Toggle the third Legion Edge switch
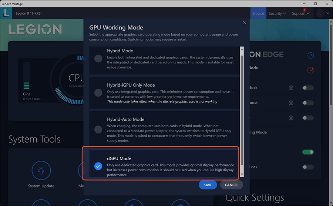This screenshot has width=333, height=206. pos(308,118)
